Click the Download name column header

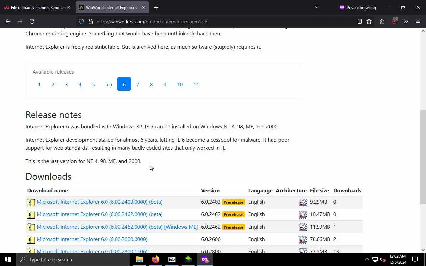48,190
